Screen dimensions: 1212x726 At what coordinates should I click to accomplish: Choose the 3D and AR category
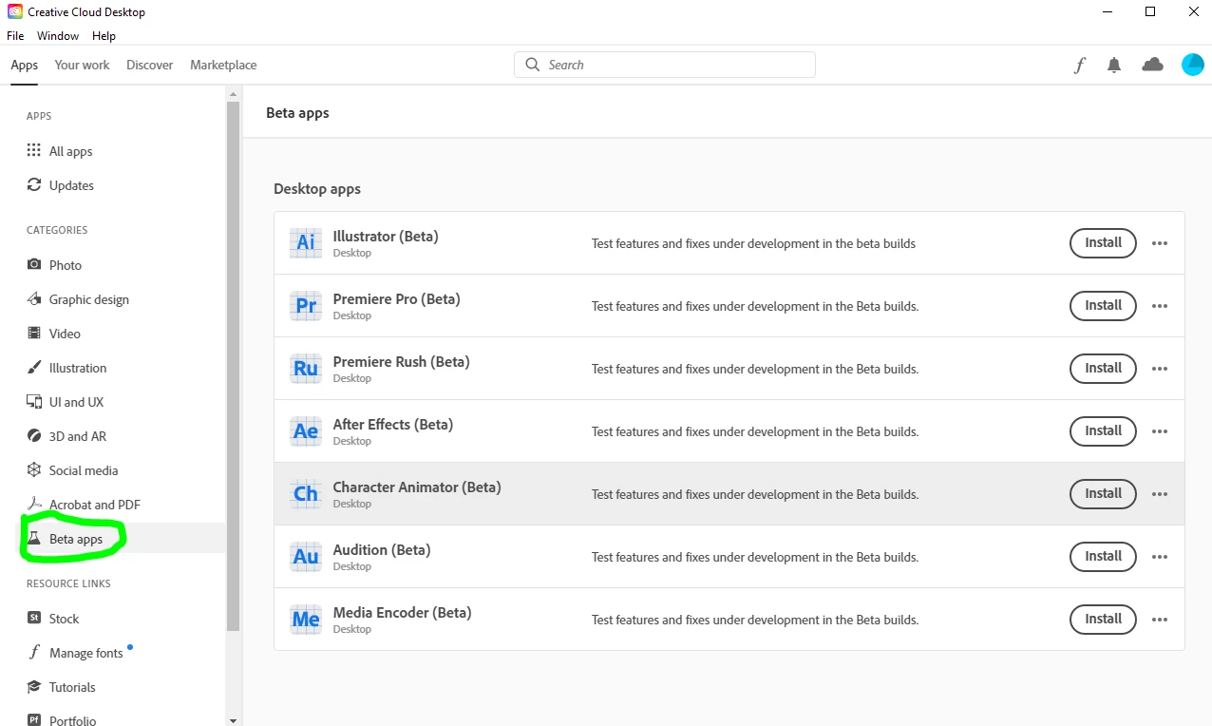tap(66, 436)
